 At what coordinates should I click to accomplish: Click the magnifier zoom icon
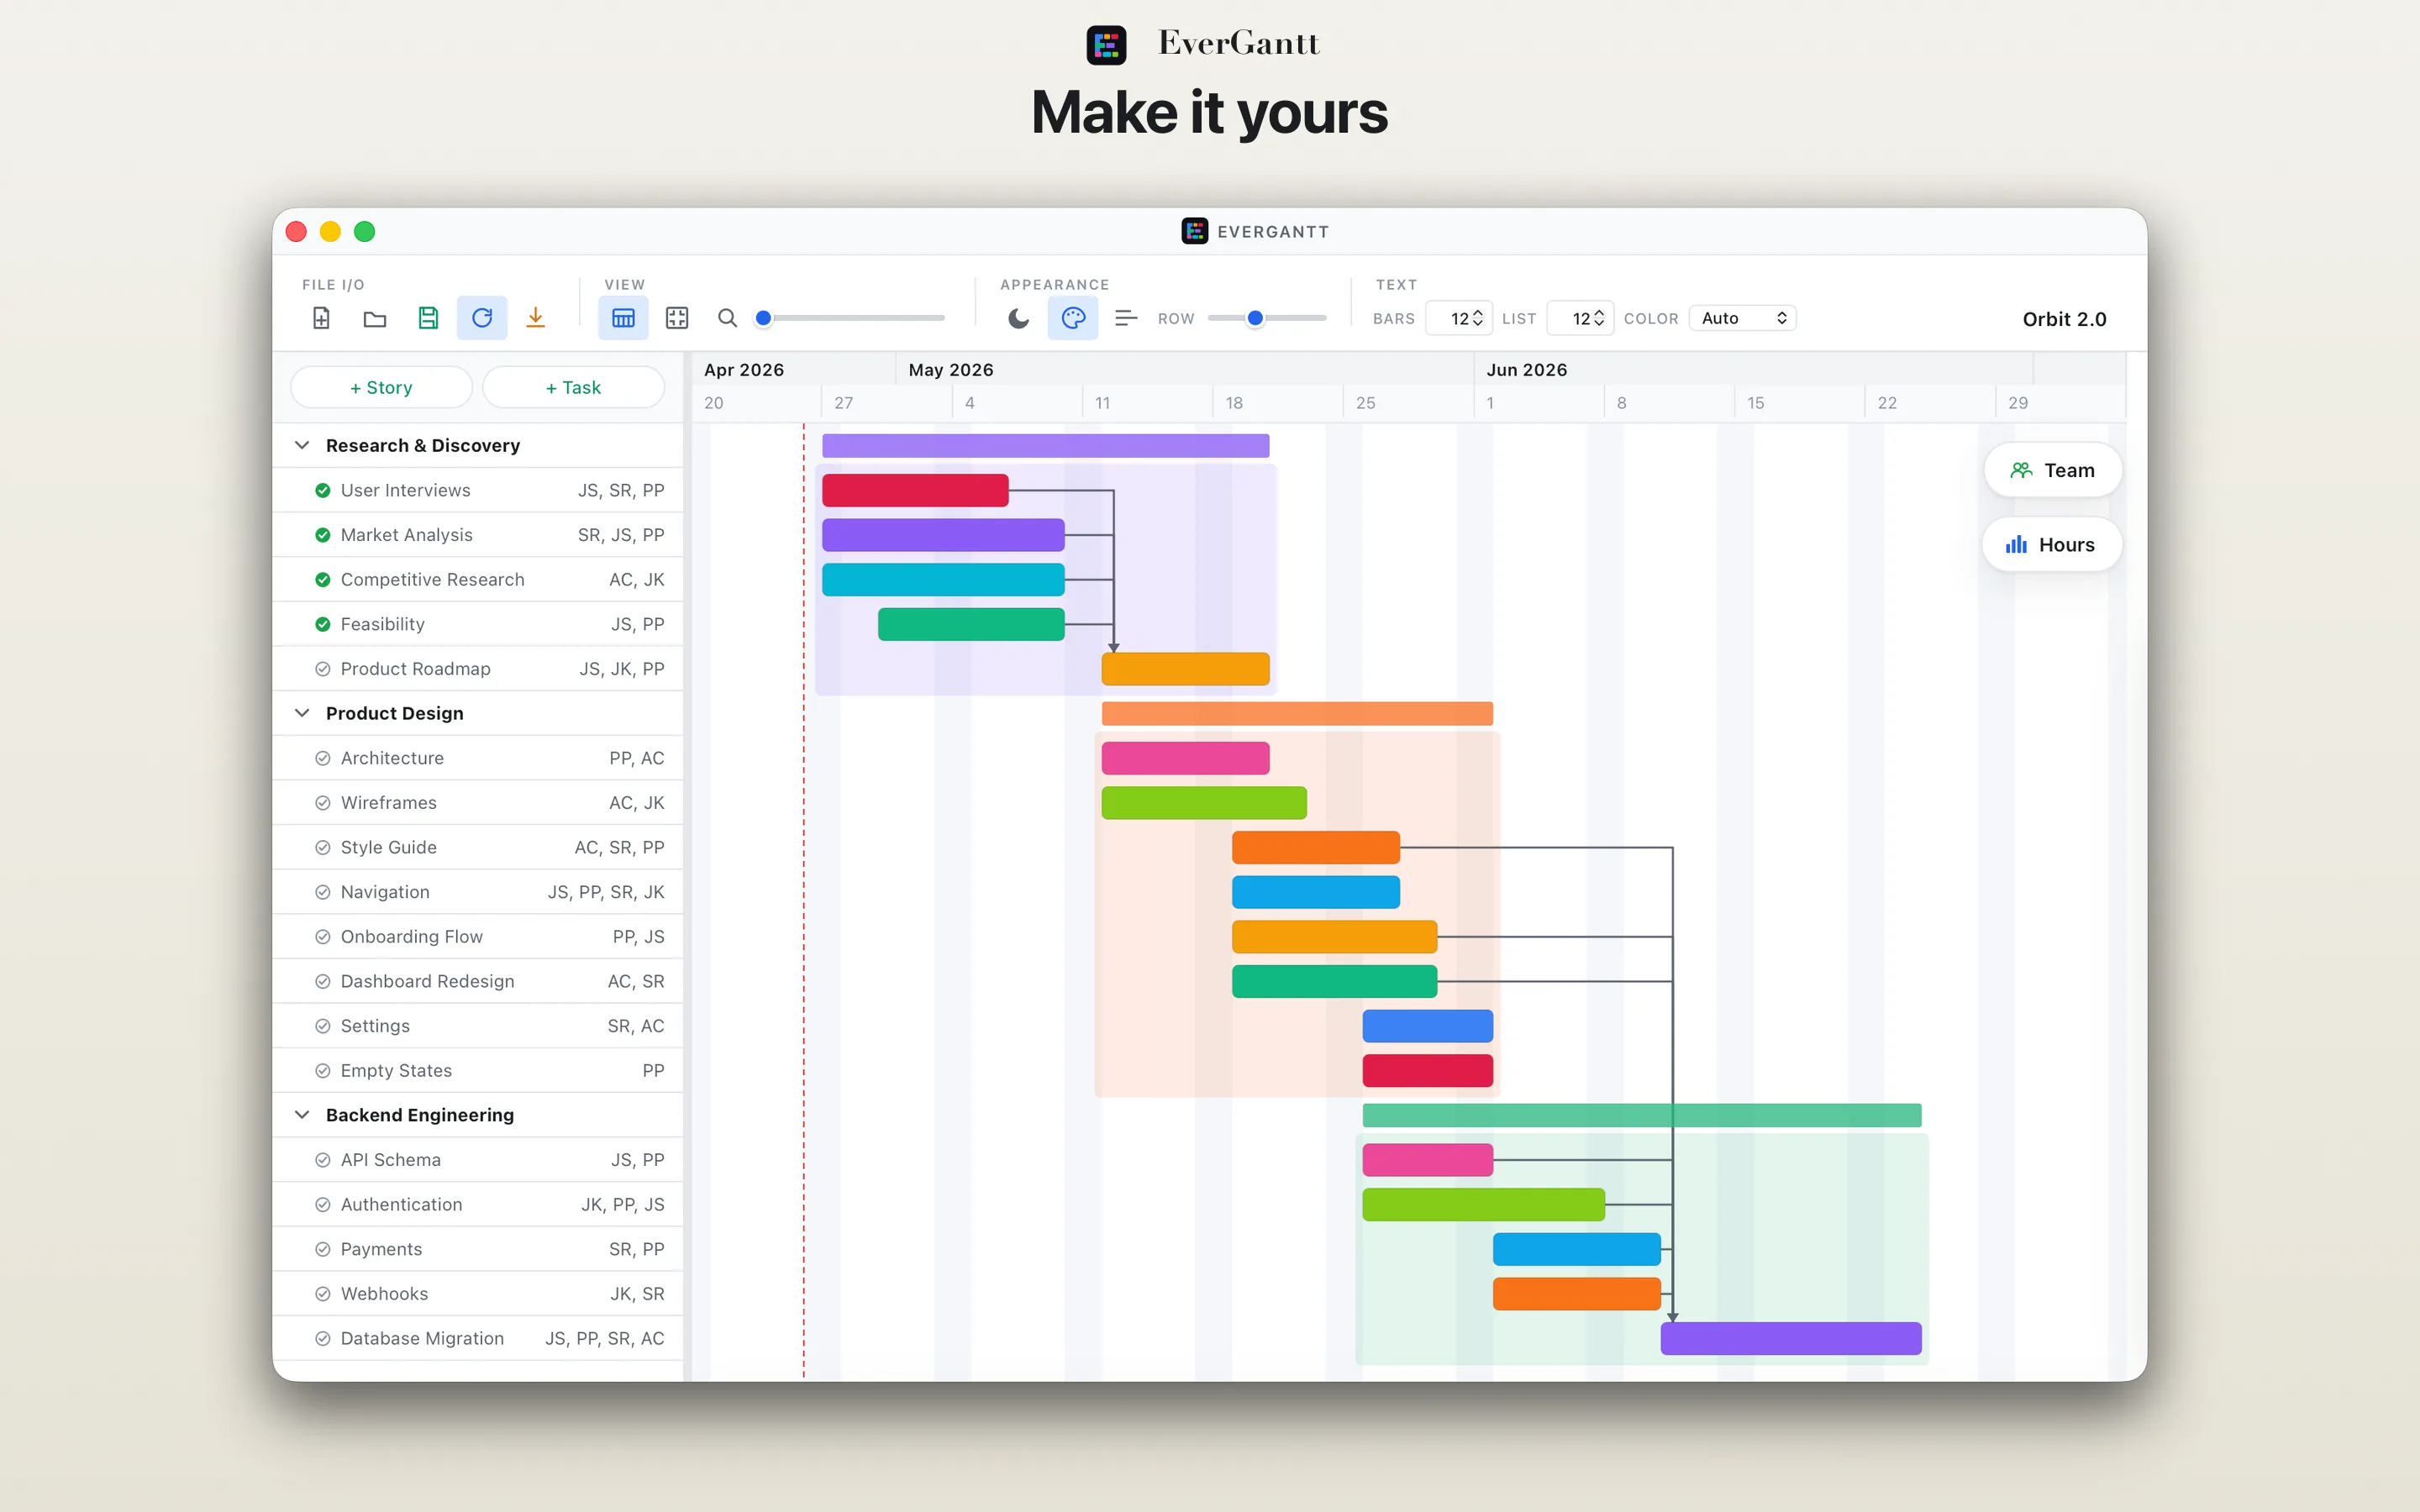tap(727, 318)
